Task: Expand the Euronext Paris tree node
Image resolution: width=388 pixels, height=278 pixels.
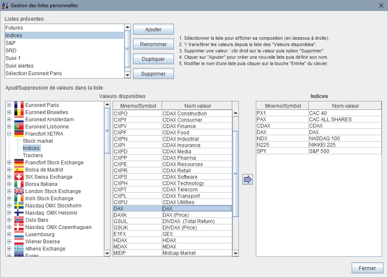Action: point(9,105)
